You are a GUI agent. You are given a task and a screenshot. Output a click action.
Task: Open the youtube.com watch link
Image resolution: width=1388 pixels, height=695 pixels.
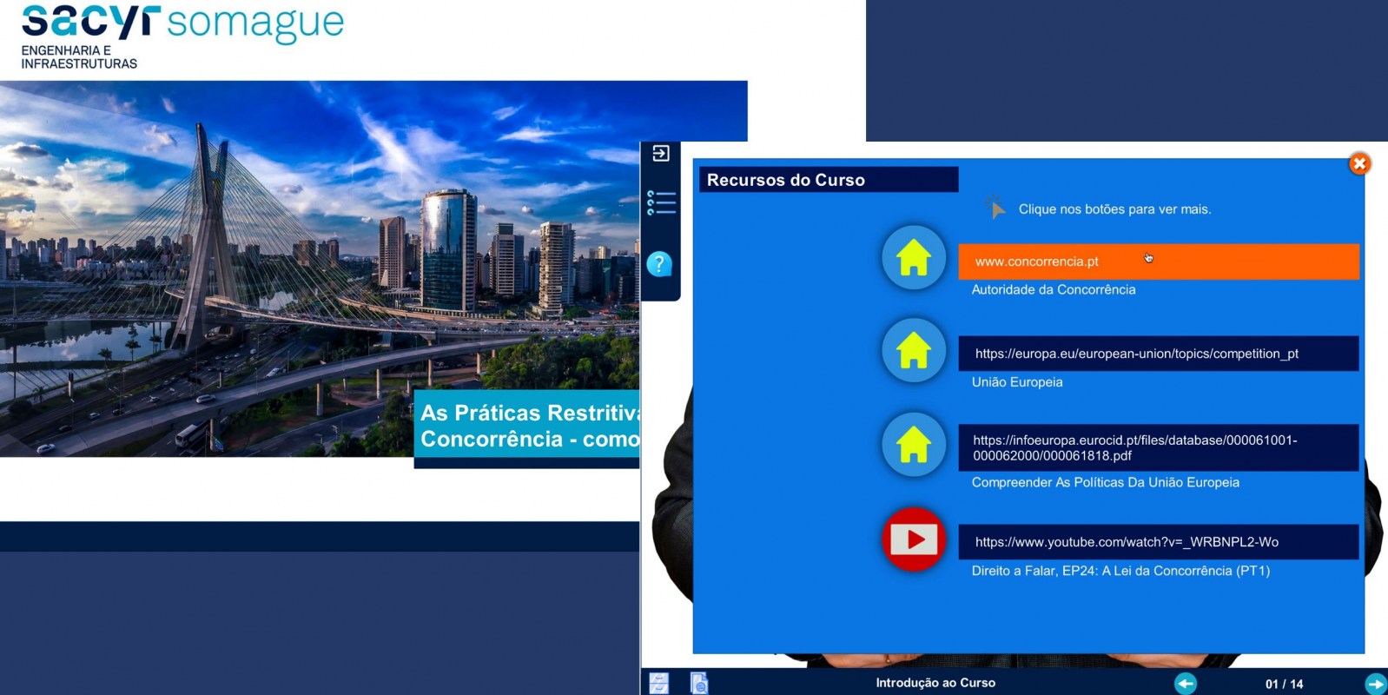pyautogui.click(x=1158, y=542)
